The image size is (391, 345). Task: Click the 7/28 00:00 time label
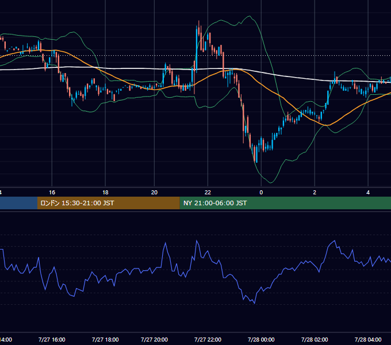[261, 339]
